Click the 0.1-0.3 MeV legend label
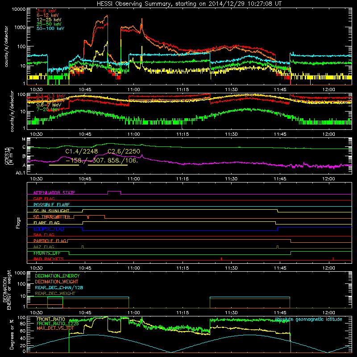Viewport: 357px width, 357px height. [51, 96]
